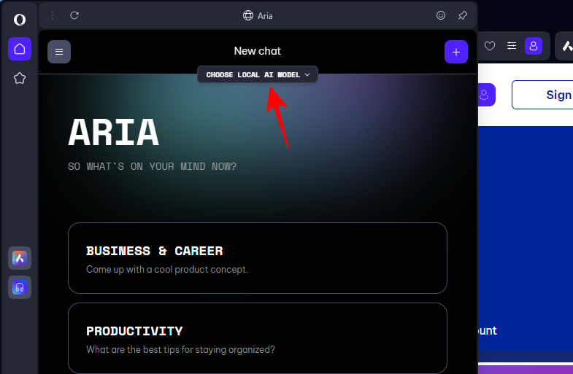Expand Choose Local AI Model dropdown

point(258,74)
